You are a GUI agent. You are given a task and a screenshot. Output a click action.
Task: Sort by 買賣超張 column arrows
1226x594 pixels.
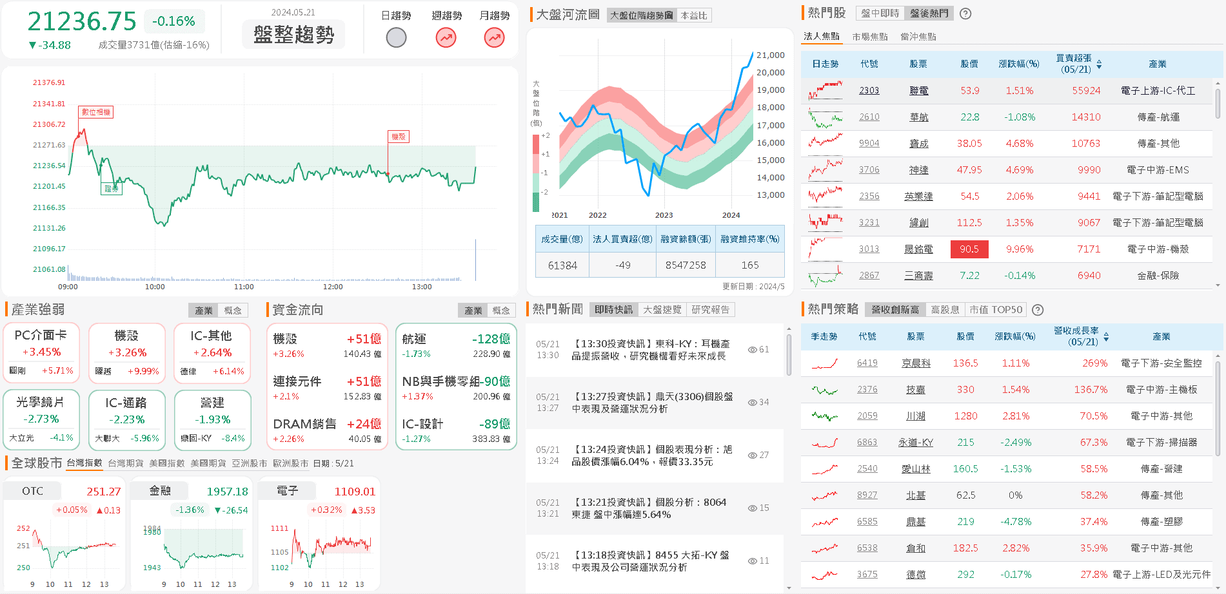(x=1099, y=64)
